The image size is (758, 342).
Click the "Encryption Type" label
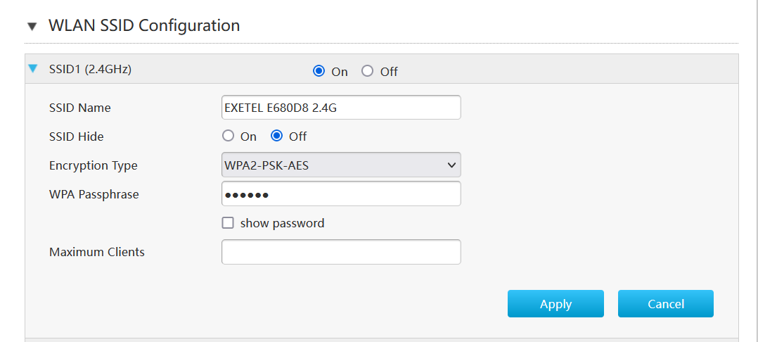(94, 165)
